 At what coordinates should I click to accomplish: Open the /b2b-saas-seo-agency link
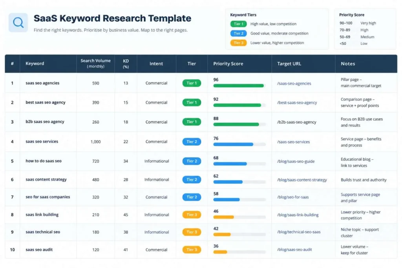click(297, 122)
